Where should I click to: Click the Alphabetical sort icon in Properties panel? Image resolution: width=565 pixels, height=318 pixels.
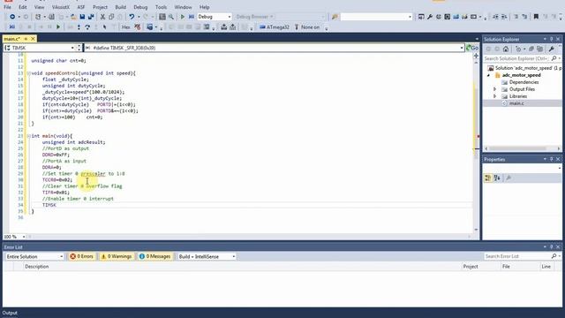[x=497, y=178]
